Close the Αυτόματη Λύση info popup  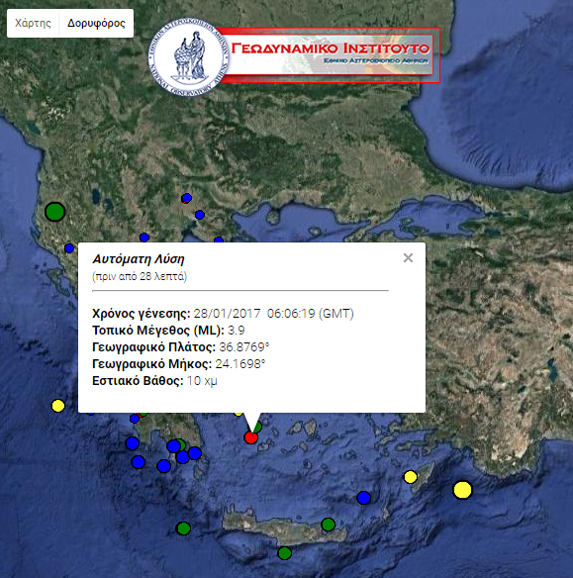coord(408,257)
